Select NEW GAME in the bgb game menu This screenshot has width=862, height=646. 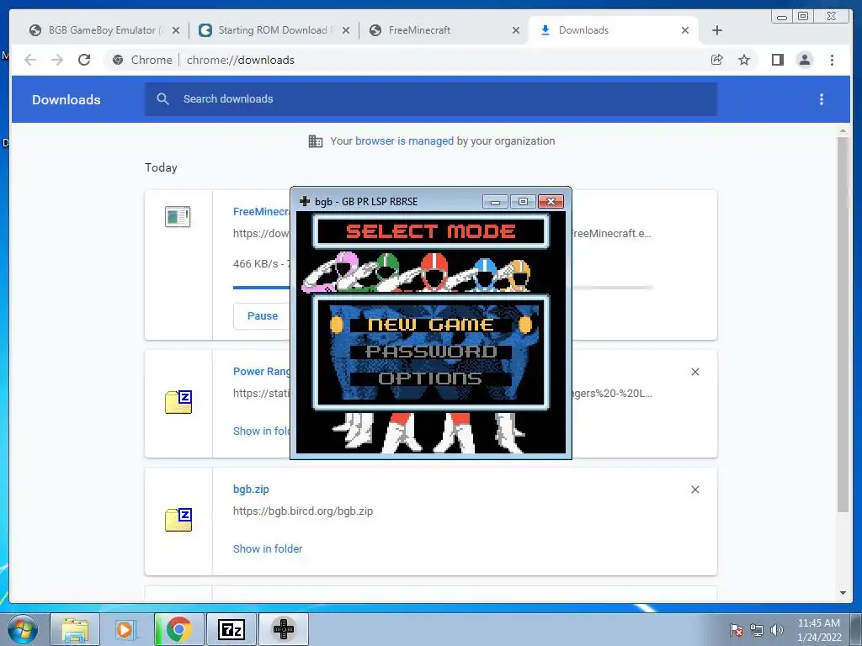(430, 325)
